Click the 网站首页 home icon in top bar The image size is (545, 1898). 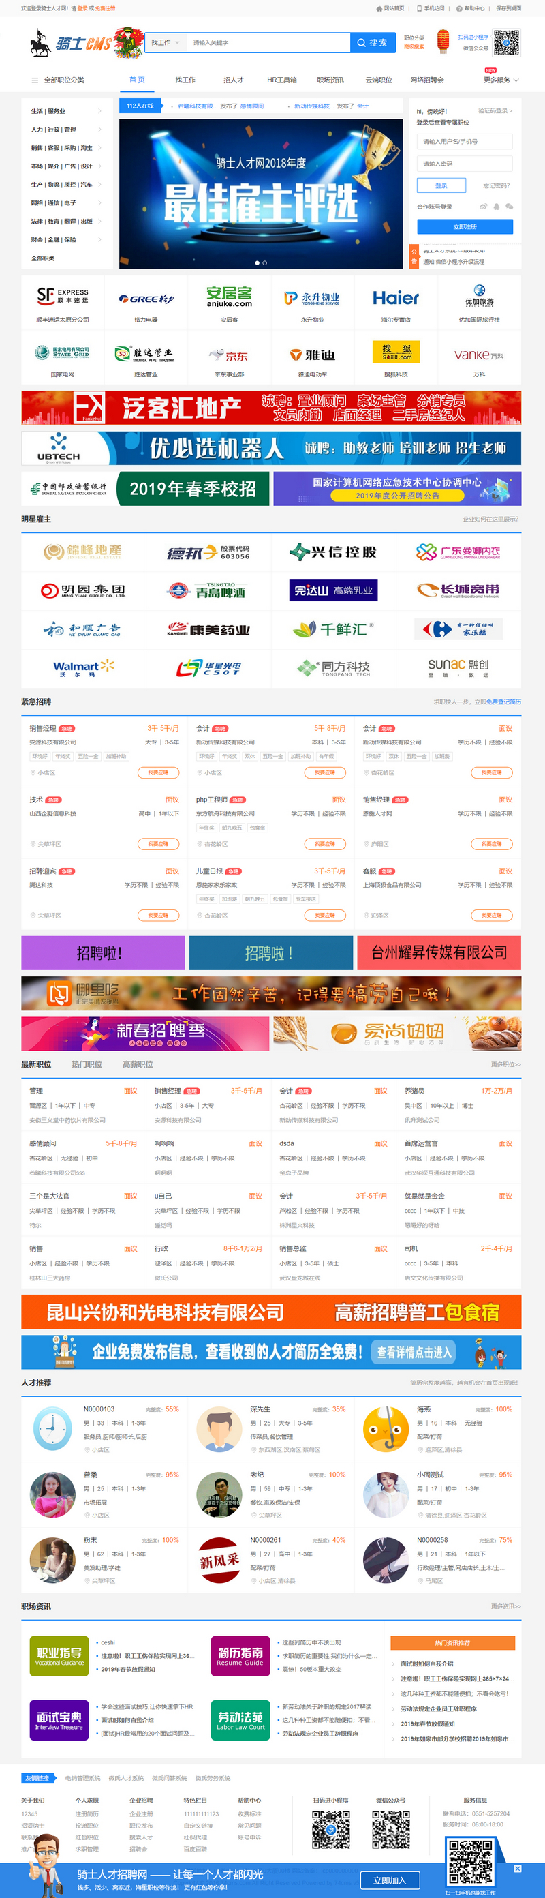click(379, 9)
